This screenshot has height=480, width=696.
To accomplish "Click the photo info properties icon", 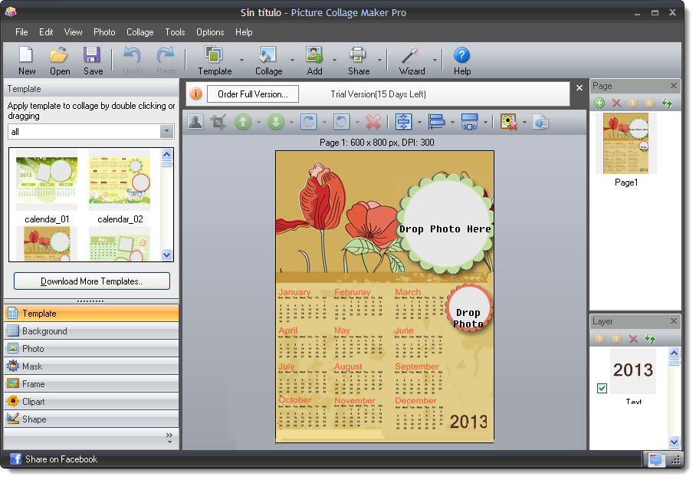I will pos(540,122).
